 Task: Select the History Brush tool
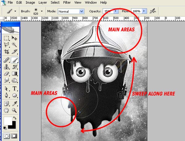[x=14, y=67]
